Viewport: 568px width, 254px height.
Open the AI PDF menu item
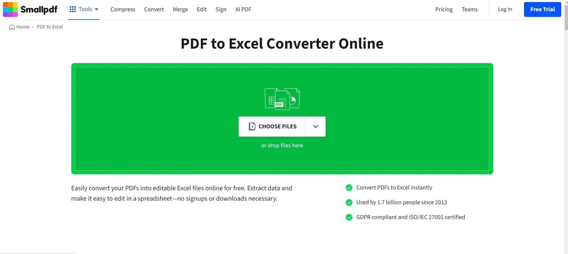pyautogui.click(x=243, y=9)
